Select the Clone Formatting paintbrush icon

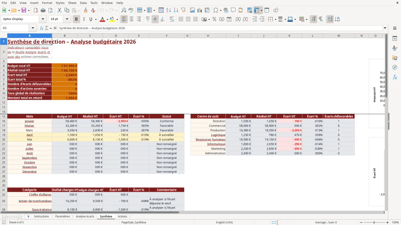[x=86, y=10]
